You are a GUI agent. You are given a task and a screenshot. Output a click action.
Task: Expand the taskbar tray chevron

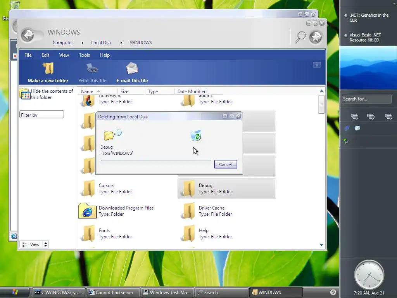click(333, 292)
